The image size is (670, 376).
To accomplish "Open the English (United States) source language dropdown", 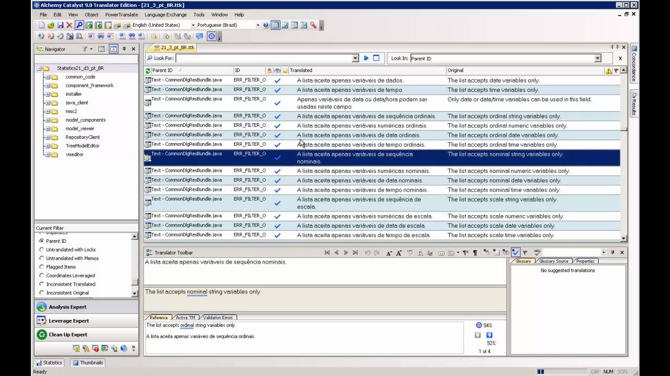I will (x=193, y=25).
